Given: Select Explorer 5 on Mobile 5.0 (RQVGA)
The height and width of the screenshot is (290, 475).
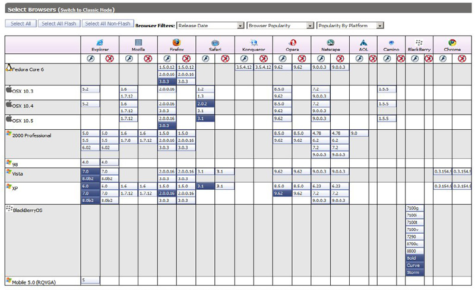Looking at the screenshot, I should pos(90,281).
